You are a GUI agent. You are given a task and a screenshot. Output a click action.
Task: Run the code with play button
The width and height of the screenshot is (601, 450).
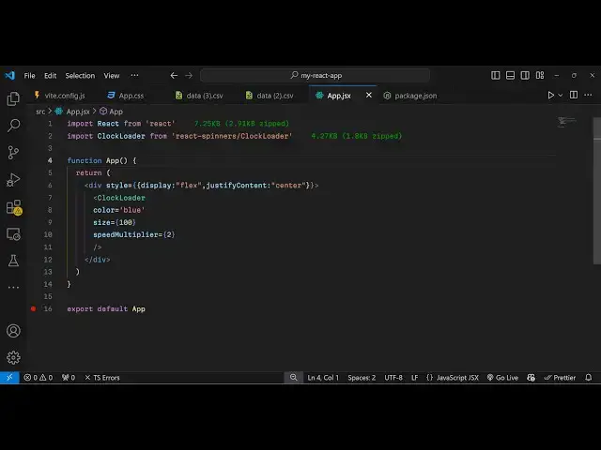pyautogui.click(x=550, y=95)
